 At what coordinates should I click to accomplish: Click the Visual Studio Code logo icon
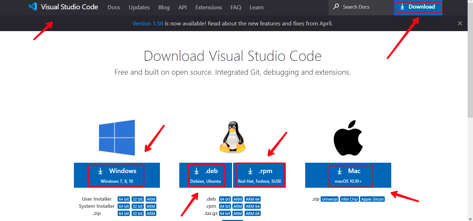[33, 7]
